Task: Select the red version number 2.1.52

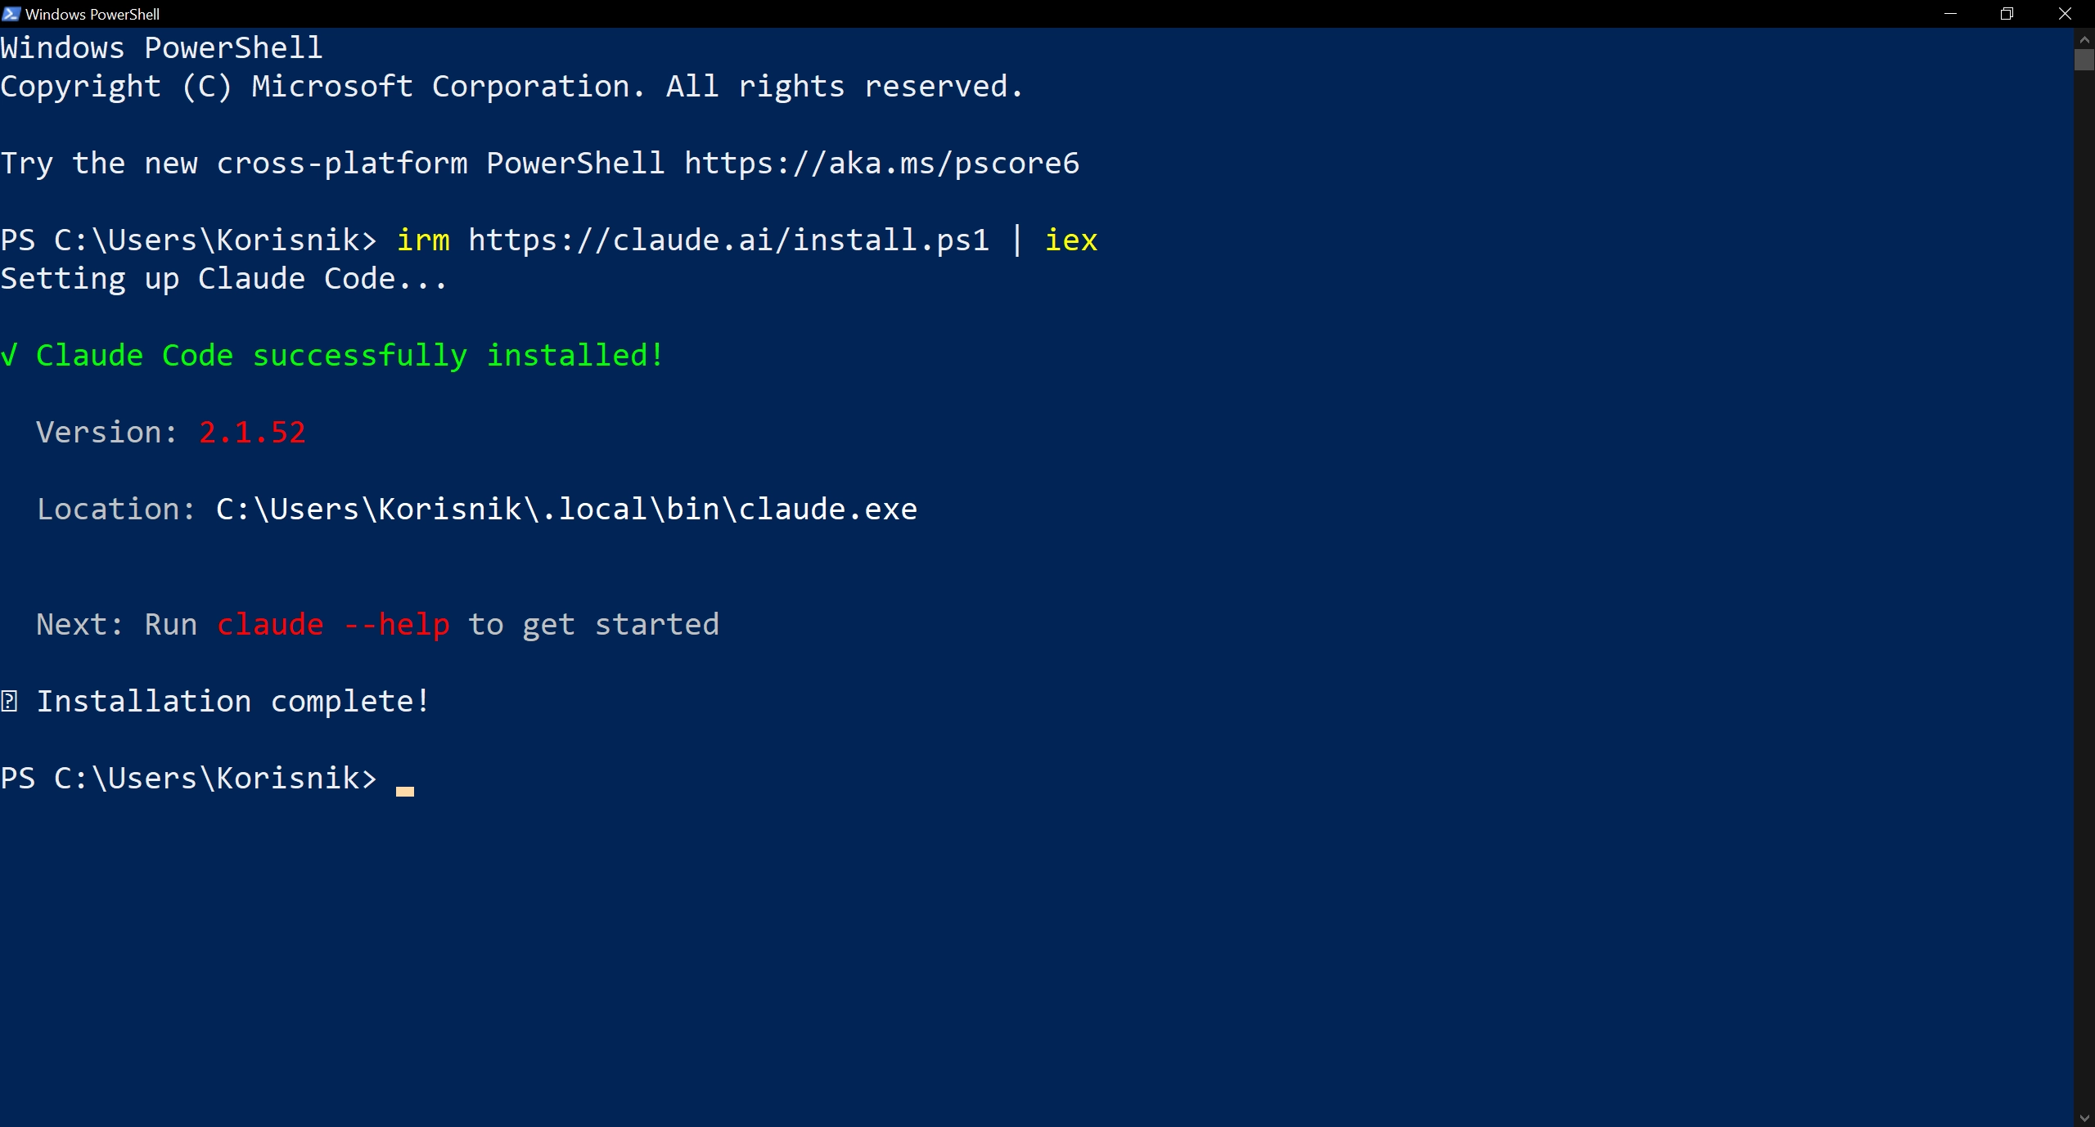Action: pyautogui.click(x=251, y=432)
